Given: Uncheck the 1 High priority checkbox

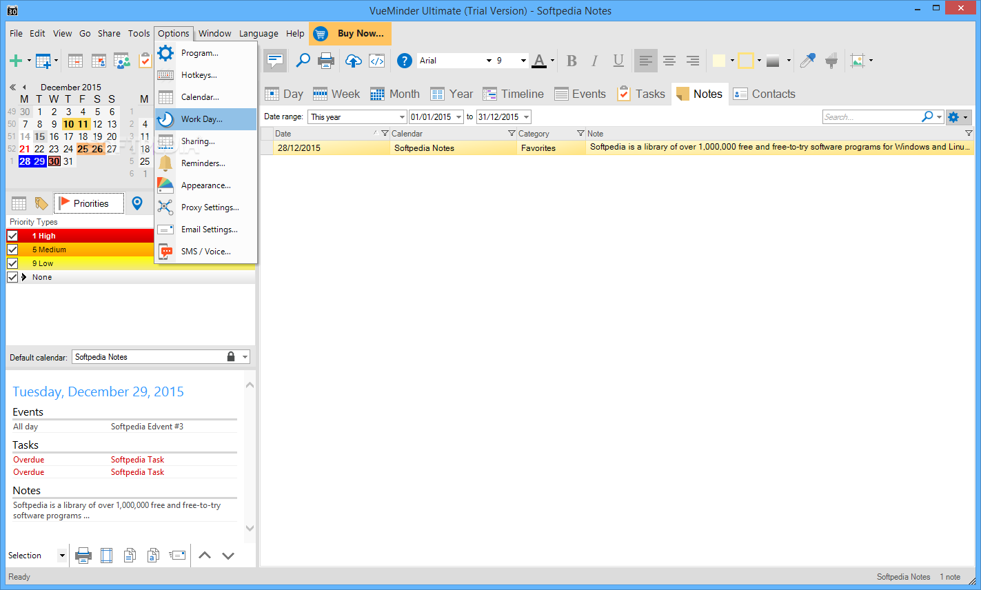Looking at the screenshot, I should 12,236.
